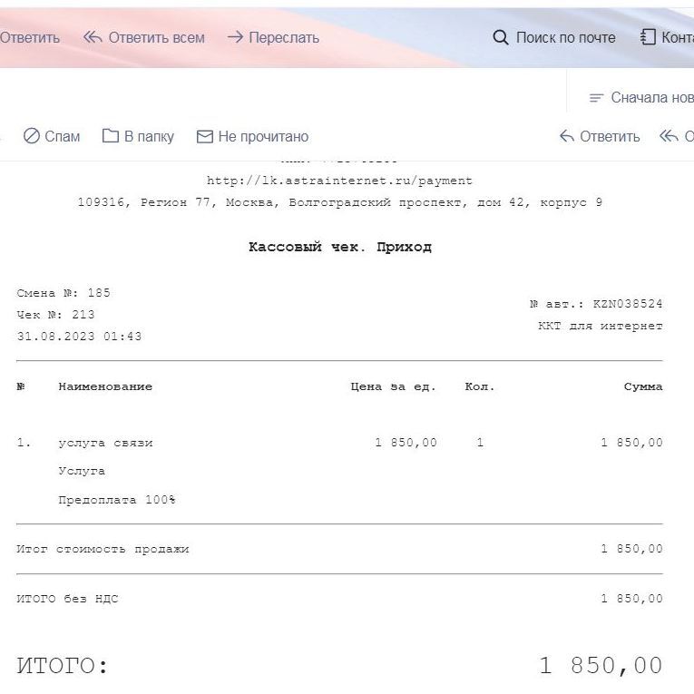Click Ответить text in the message action row
Image resolution: width=694 pixels, height=694 pixels.
[610, 136]
